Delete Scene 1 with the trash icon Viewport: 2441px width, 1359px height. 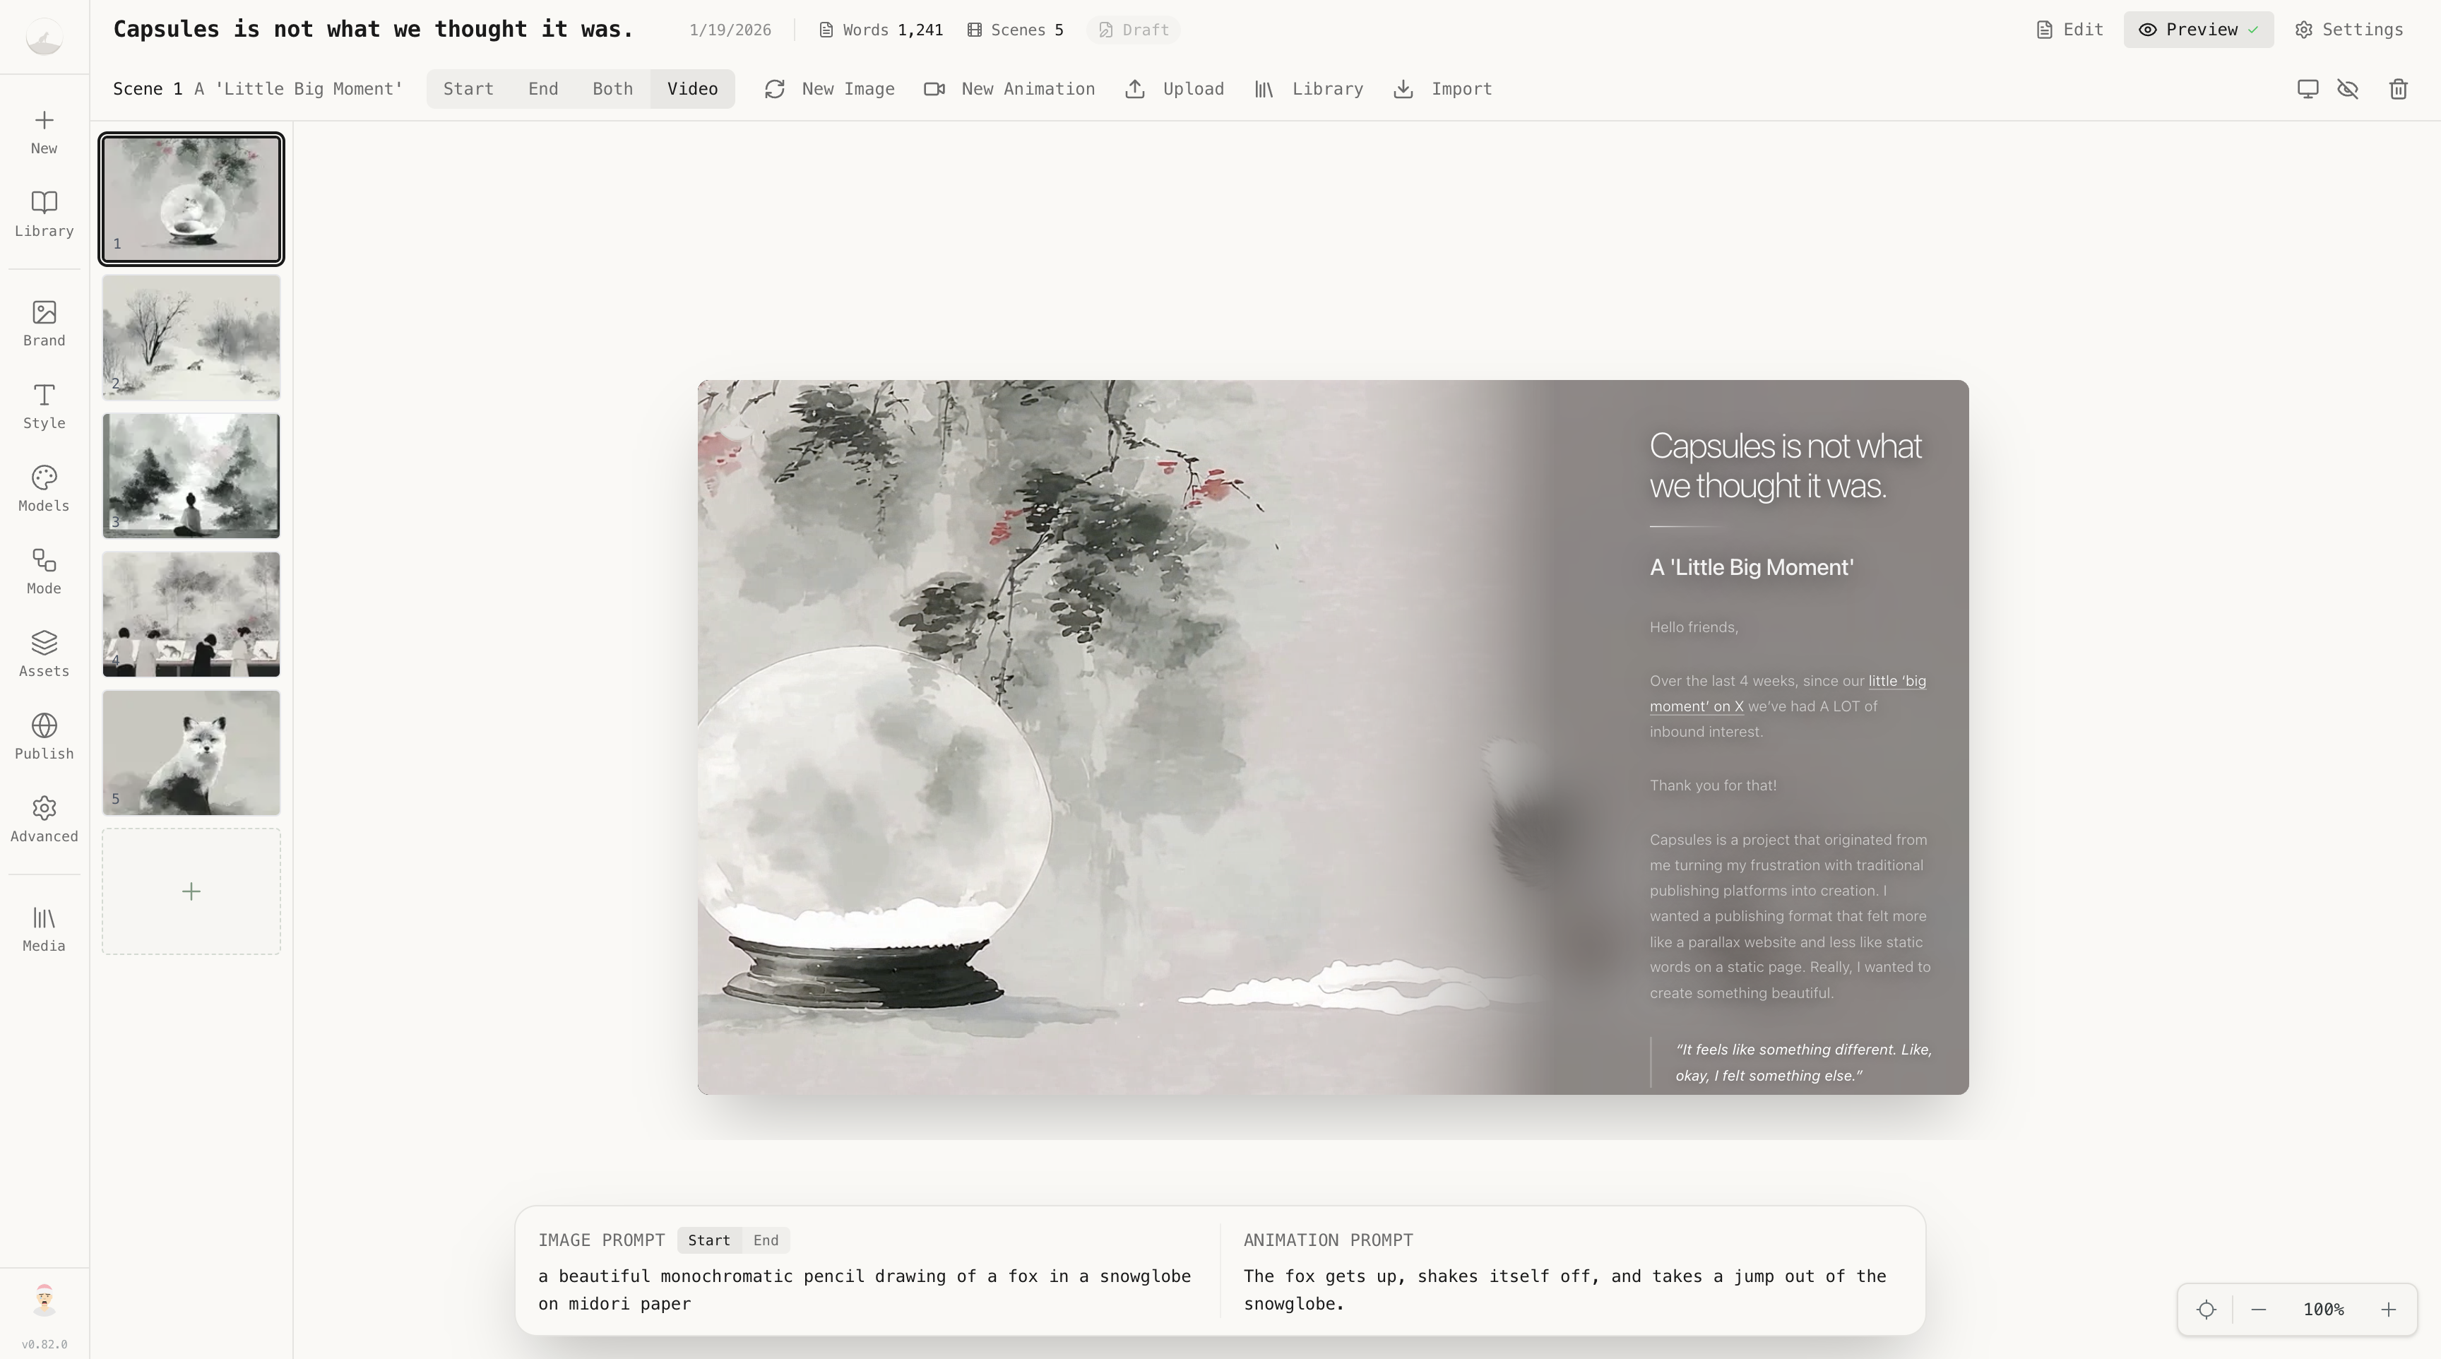(x=2399, y=88)
